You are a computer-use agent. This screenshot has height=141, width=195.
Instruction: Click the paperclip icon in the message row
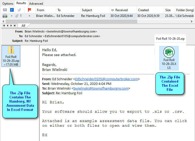[17, 16]
